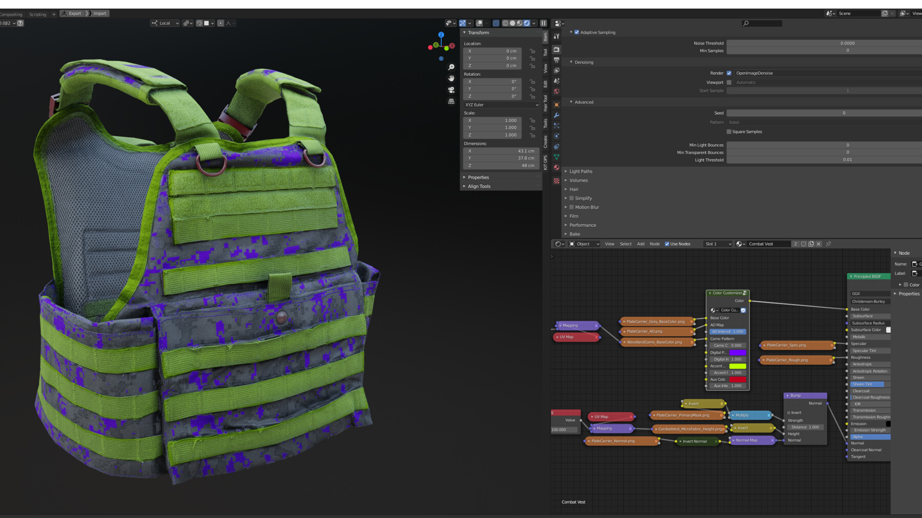922x518 pixels.
Task: Click the Combat Vest material name field
Action: (768, 244)
